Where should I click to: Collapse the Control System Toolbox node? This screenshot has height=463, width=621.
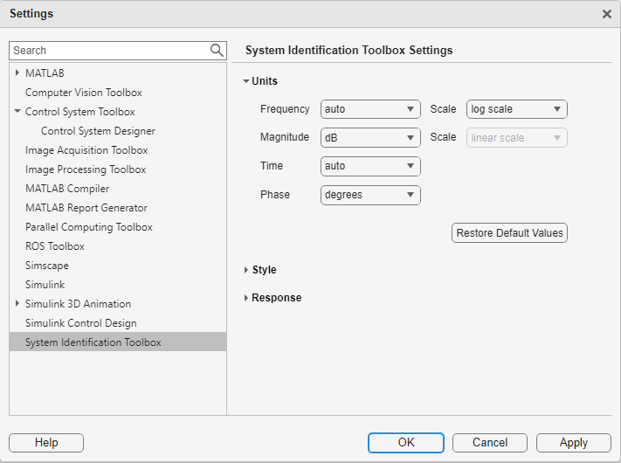17,112
